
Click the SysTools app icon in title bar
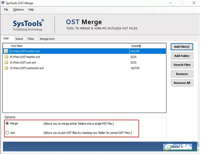3,3
